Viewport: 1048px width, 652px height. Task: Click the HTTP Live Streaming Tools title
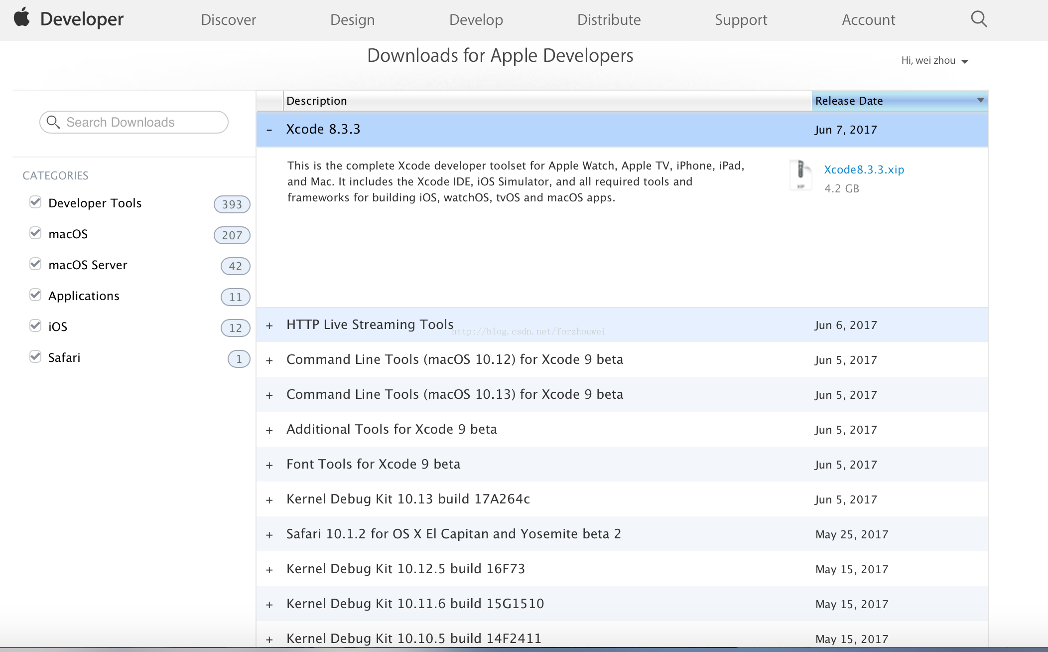pos(370,325)
